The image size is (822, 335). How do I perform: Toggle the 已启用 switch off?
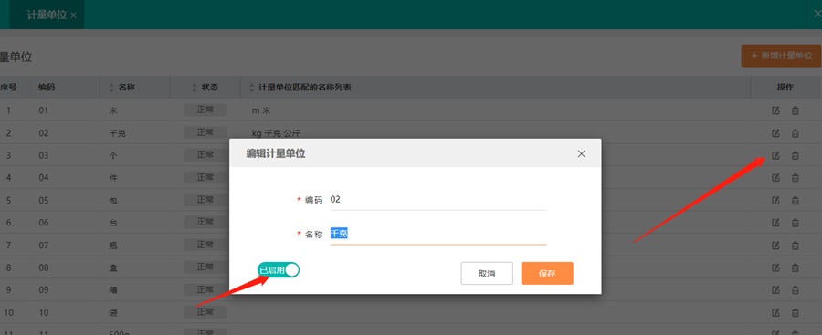(x=279, y=270)
